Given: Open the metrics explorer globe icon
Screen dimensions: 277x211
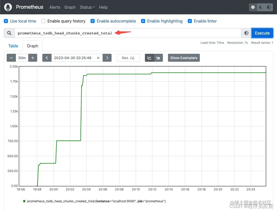Looking at the screenshot, I should pos(246,33).
